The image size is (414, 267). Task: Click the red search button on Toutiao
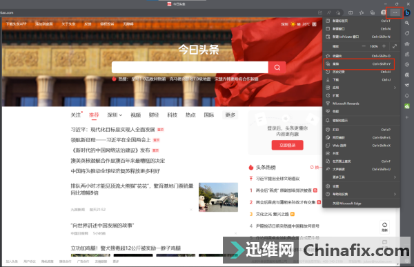(277, 68)
